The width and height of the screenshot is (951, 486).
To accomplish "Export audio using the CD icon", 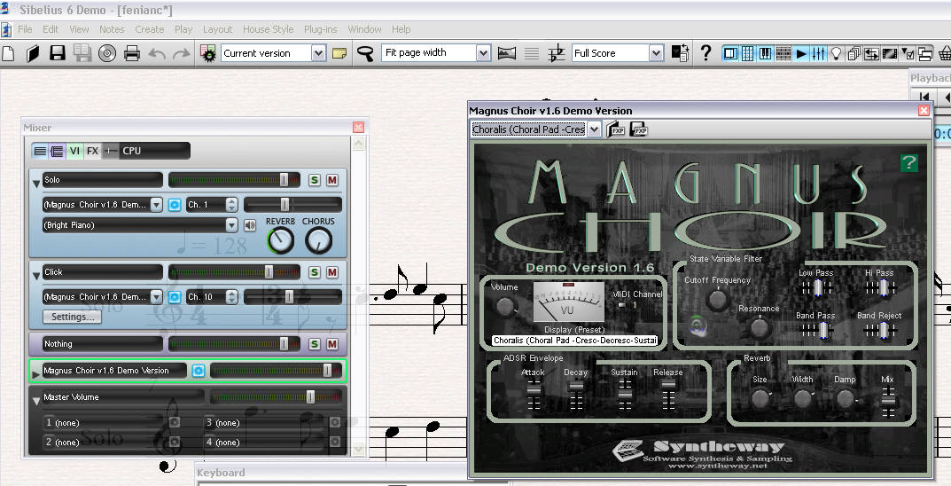I will (107, 53).
